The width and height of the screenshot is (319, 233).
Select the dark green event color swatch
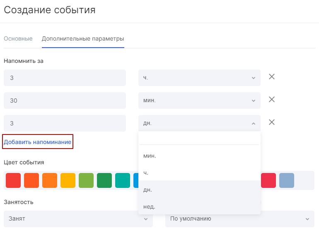point(104,180)
